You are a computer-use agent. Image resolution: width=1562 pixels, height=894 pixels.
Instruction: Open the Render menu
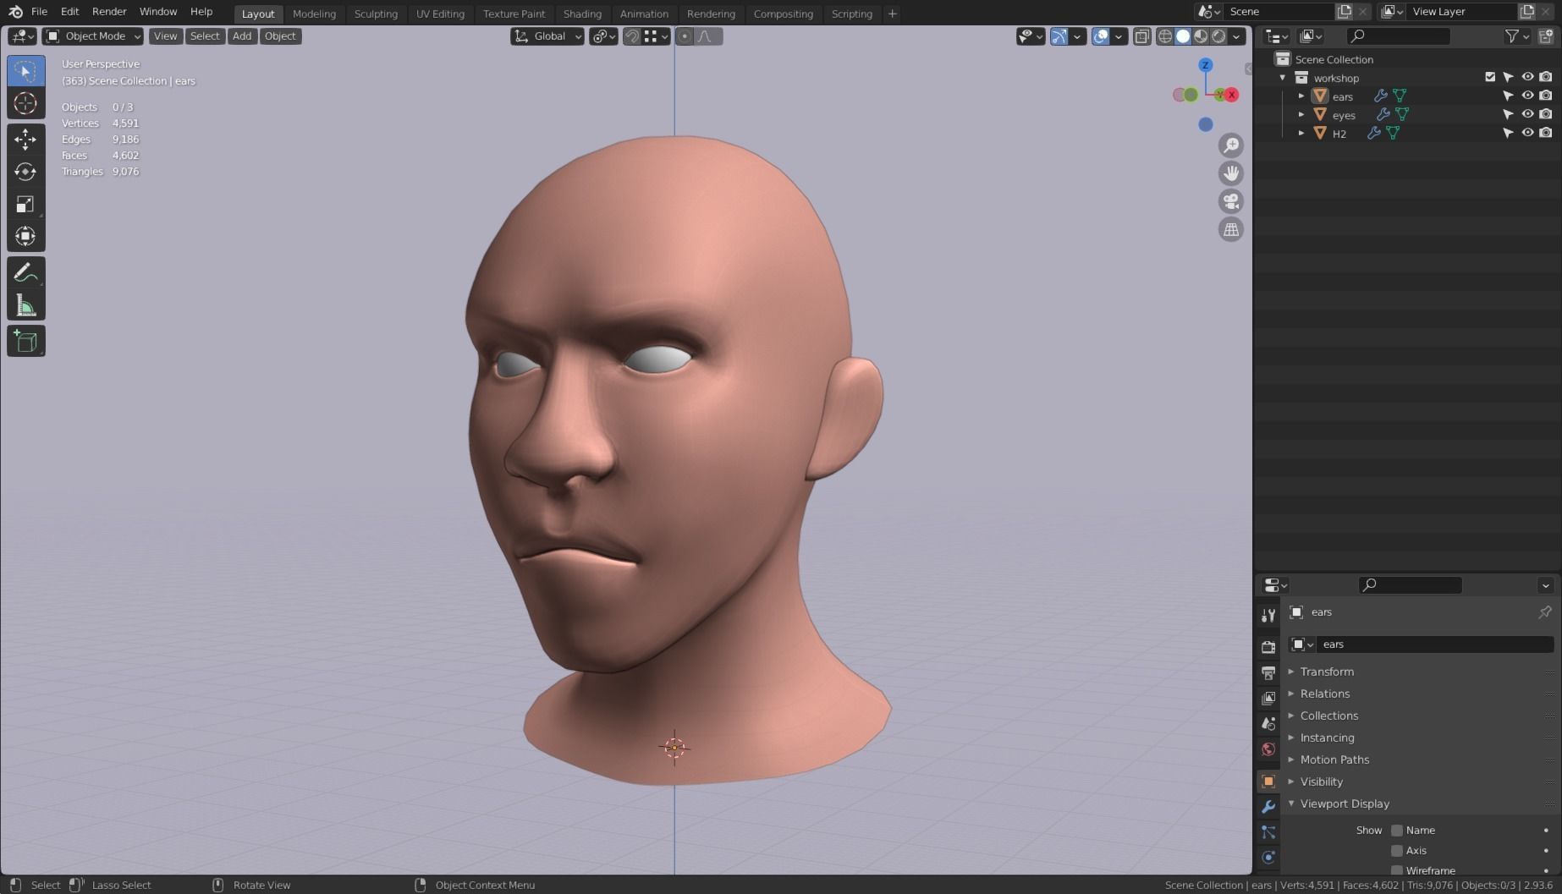(109, 12)
